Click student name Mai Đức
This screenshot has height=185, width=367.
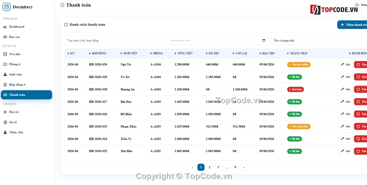click(127, 151)
